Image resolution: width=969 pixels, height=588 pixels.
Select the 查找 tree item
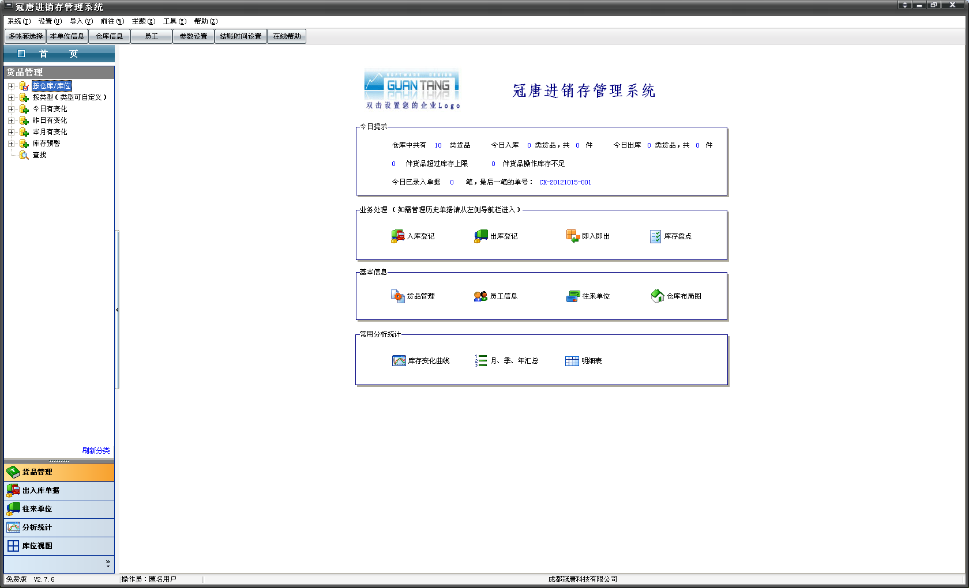click(39, 155)
